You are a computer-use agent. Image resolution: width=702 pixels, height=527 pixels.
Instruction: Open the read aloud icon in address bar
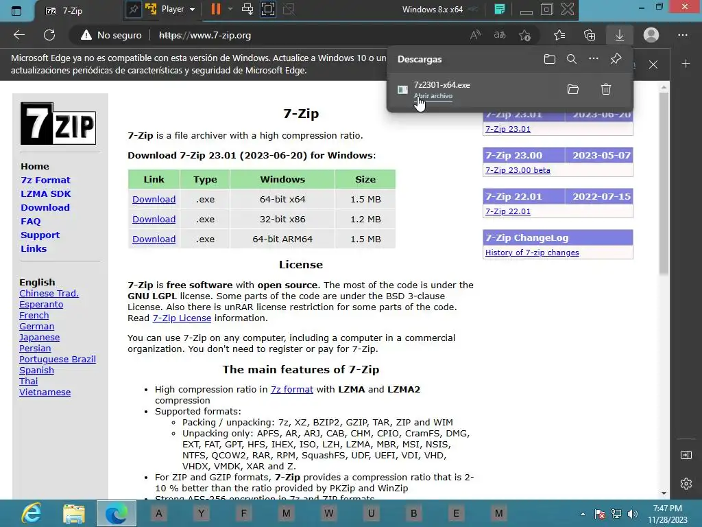(476, 35)
